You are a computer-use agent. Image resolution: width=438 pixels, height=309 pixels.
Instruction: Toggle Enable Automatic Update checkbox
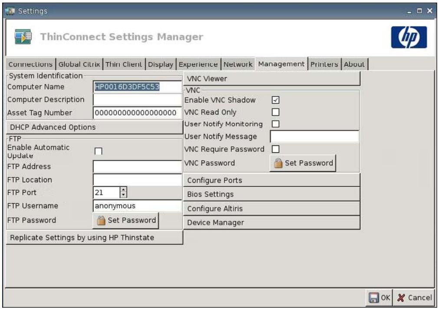coord(99,151)
